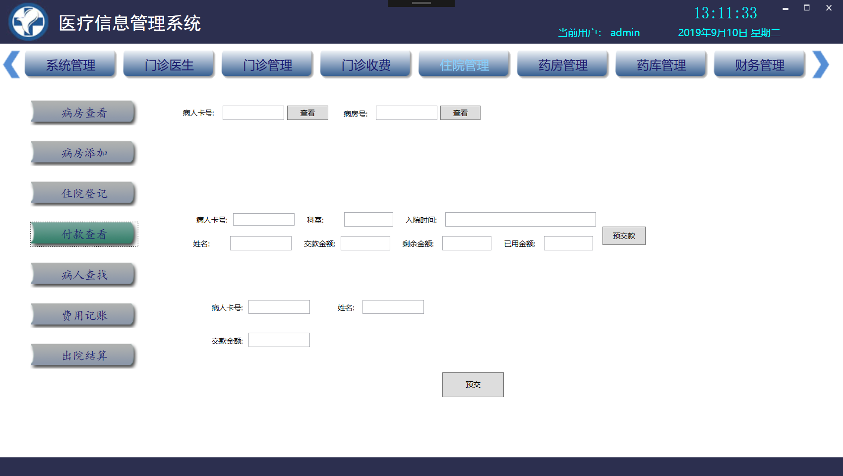The image size is (843, 476).
Task: Focus the top 病人卡号 input field
Action: coord(253,113)
